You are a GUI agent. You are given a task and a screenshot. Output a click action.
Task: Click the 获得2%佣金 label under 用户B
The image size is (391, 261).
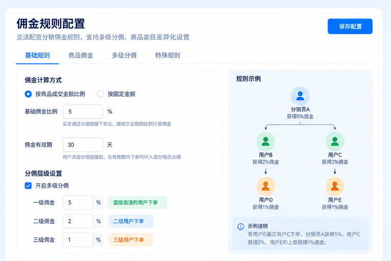(266, 162)
